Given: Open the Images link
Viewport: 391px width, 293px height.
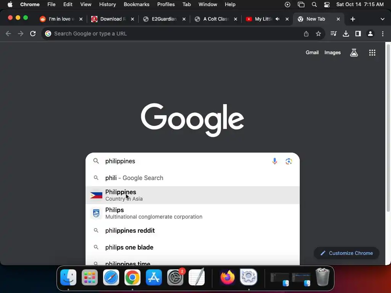Looking at the screenshot, I should point(333,53).
